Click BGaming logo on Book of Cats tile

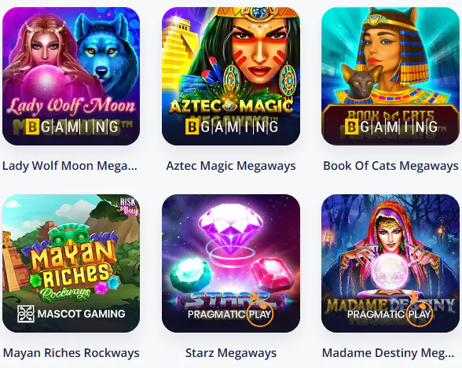391,127
